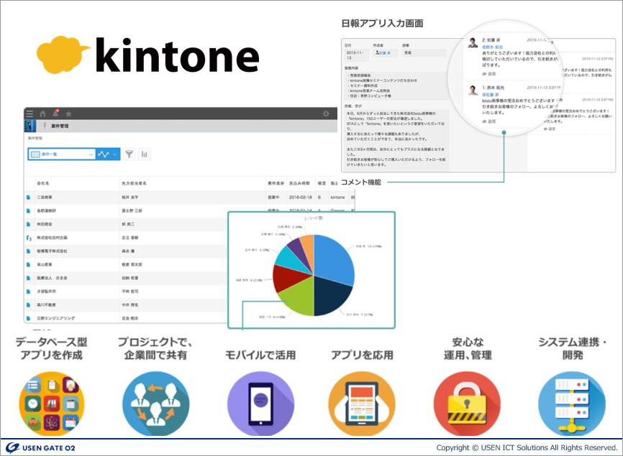Viewport: 623px width, 456px height.
Task: Click the kintone product cell in 二宮商事 row
Action: [x=337, y=197]
